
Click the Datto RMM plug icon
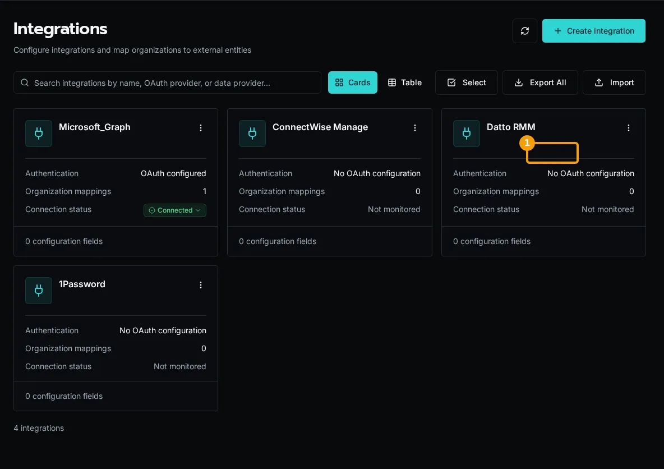pos(466,134)
